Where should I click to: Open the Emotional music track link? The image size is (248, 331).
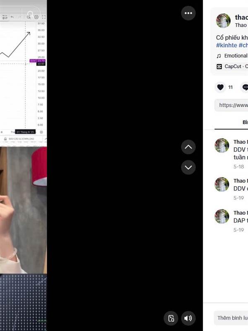coord(236,56)
